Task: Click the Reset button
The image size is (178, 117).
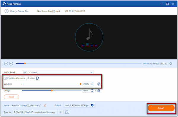Action: (x=12, y=97)
